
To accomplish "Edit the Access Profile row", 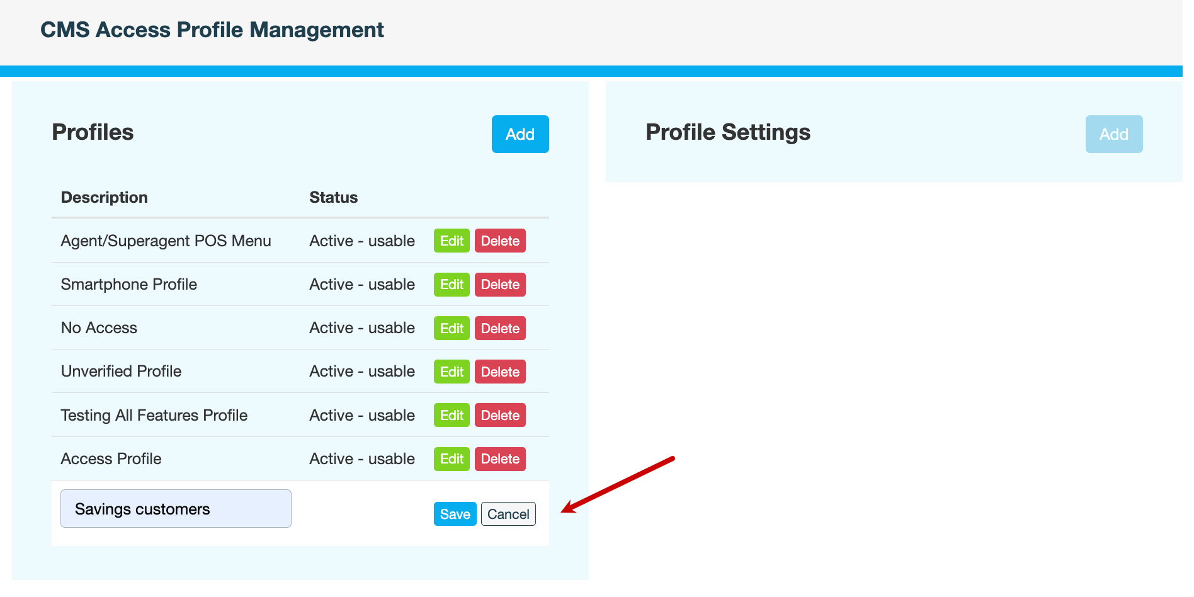I will pos(452,459).
